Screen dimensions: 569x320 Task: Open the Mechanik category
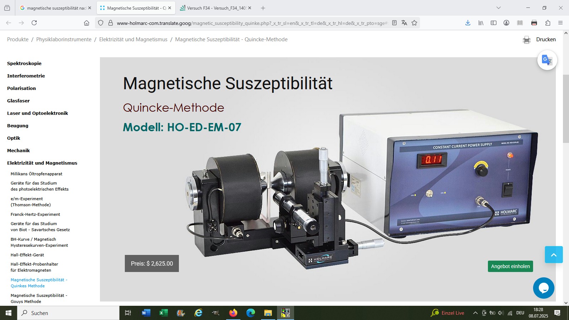pyautogui.click(x=18, y=150)
